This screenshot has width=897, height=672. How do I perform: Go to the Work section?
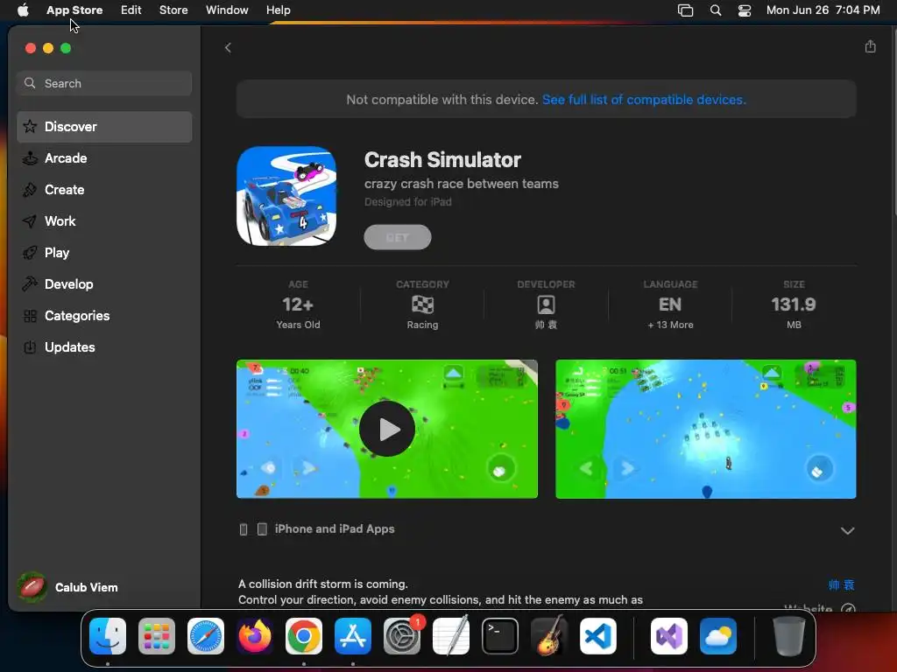pyautogui.click(x=104, y=221)
